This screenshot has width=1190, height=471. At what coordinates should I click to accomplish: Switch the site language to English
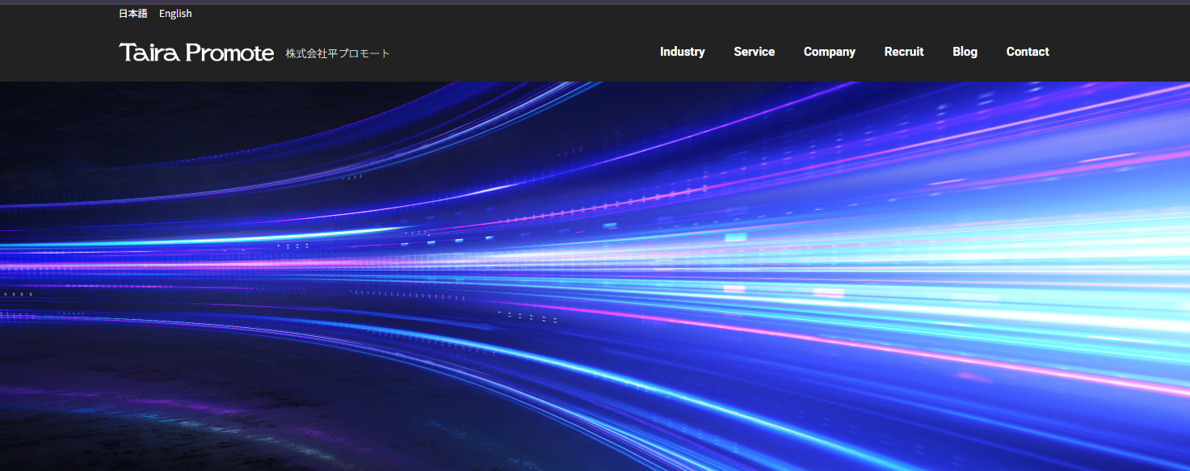(175, 14)
